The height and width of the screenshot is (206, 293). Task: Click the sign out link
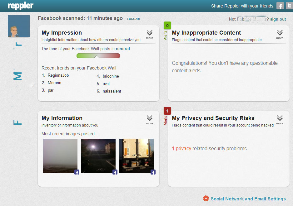278,19
